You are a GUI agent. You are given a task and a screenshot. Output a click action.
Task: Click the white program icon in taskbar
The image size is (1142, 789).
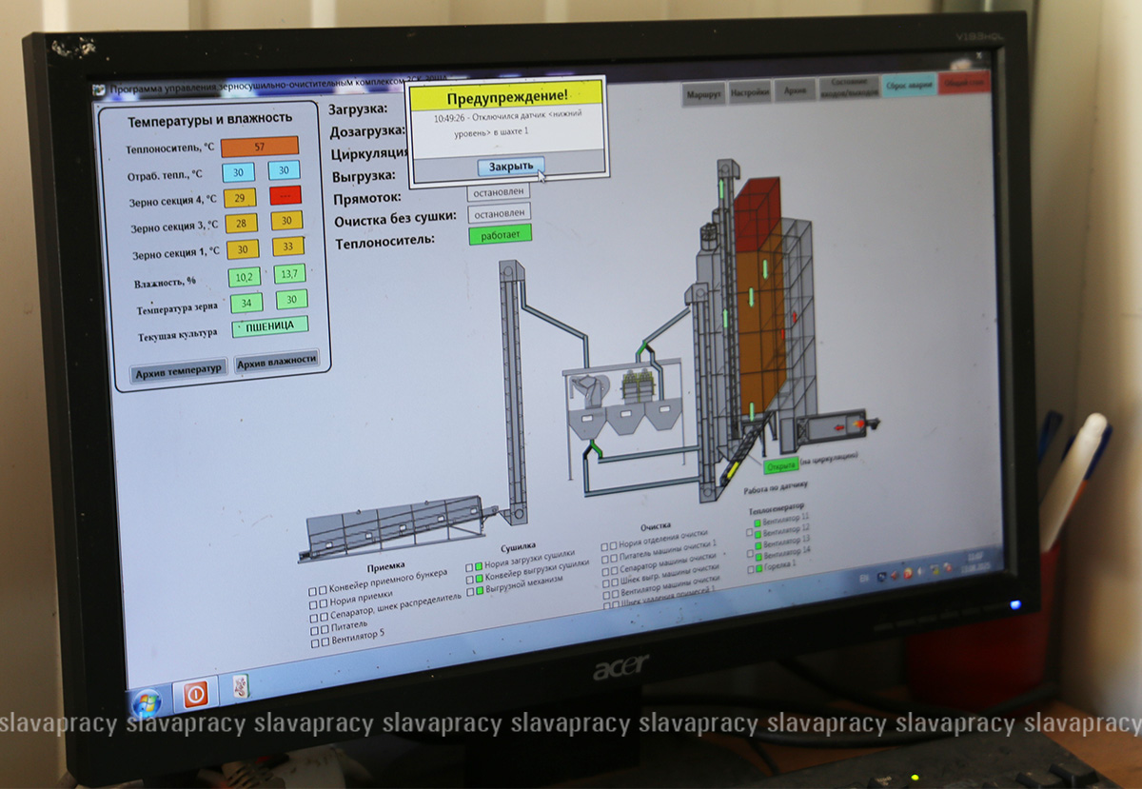(x=241, y=687)
